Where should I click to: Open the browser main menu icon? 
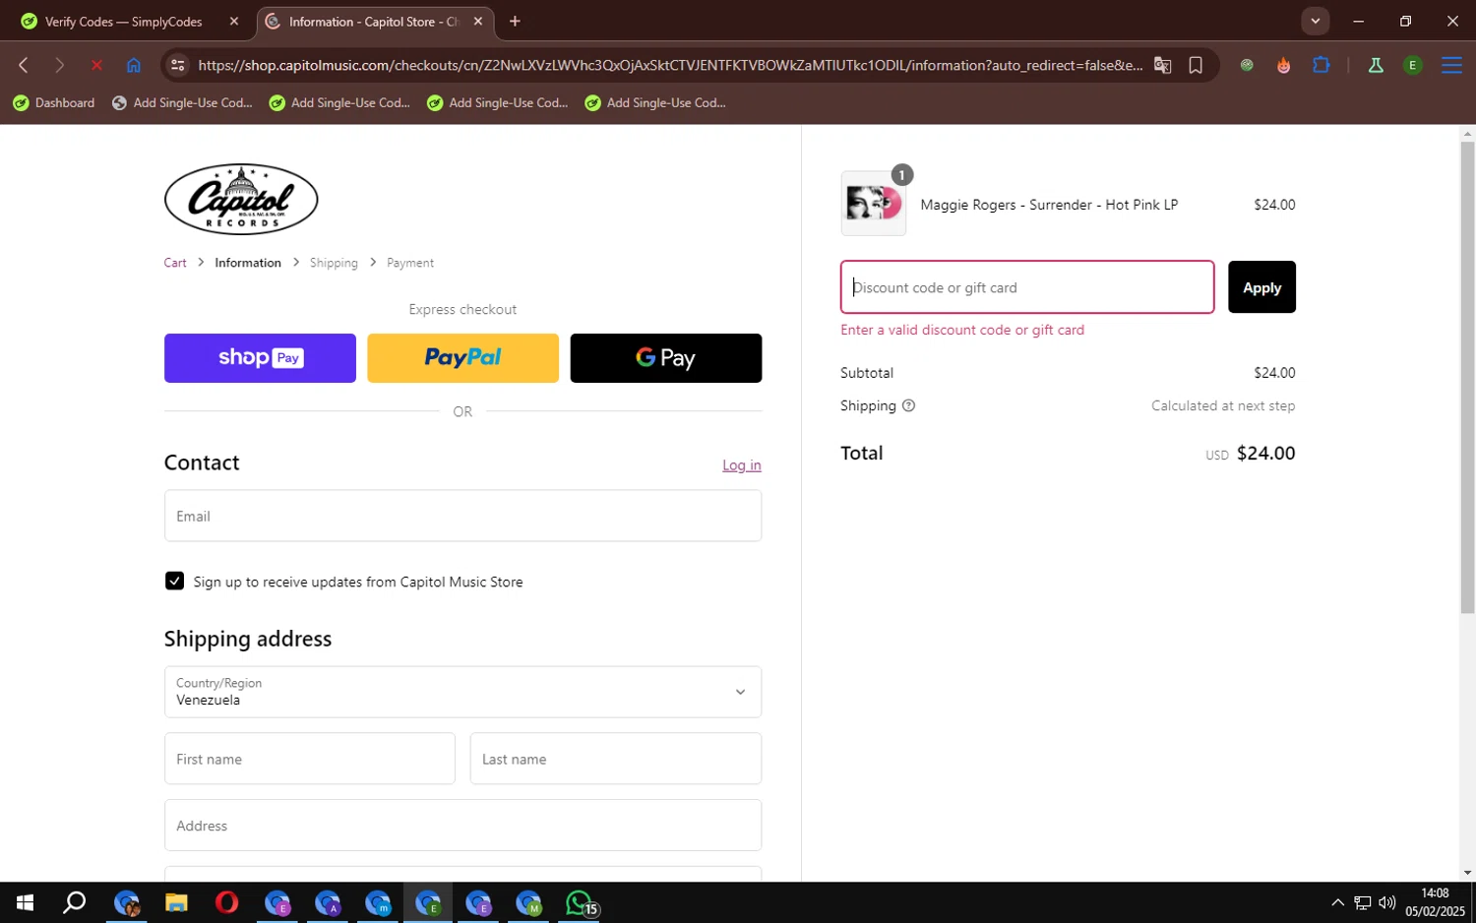click(1451, 65)
